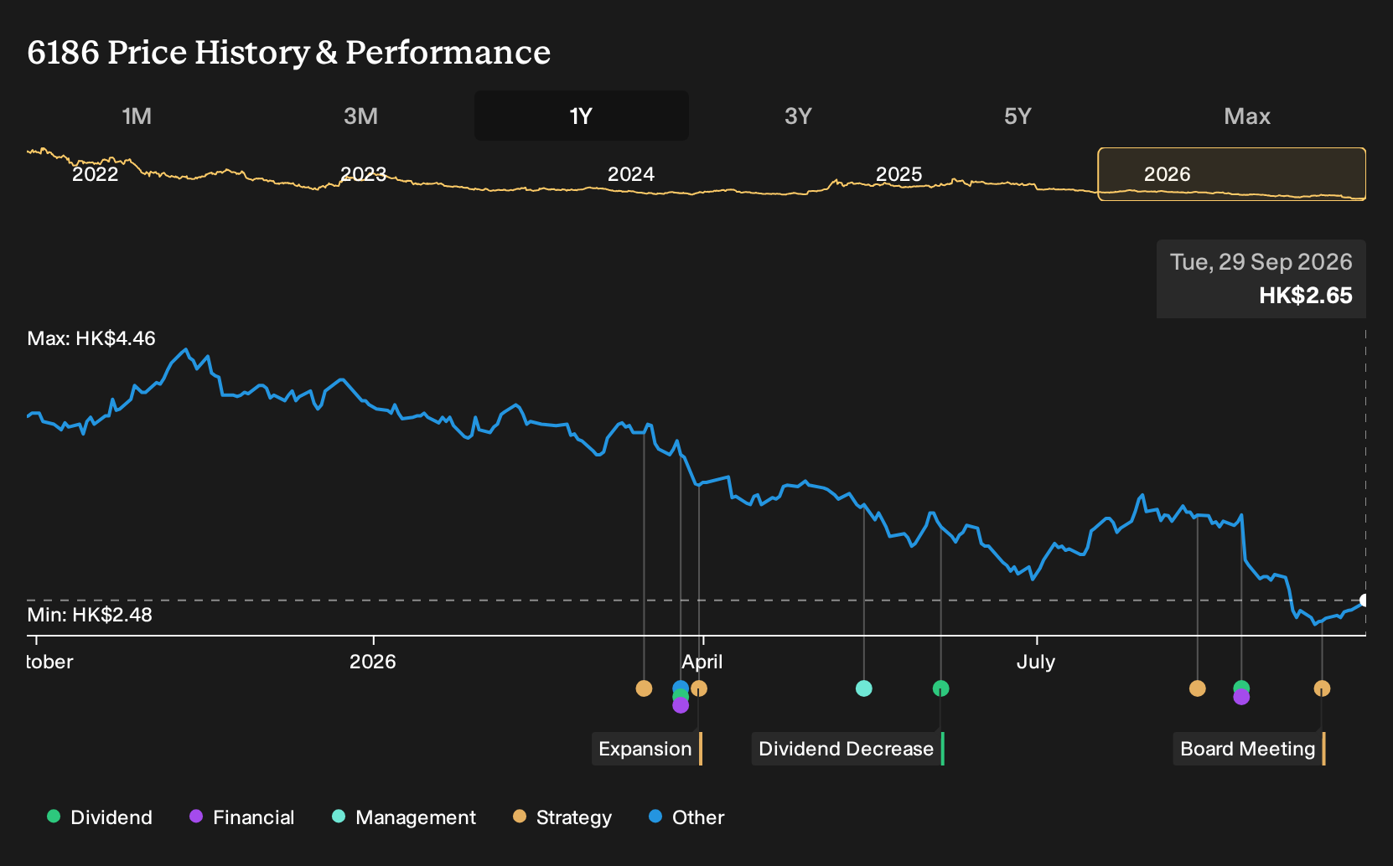Click the orange Strategy marker above Expansion label
Image resolution: width=1393 pixels, height=866 pixels.
pyautogui.click(x=699, y=688)
